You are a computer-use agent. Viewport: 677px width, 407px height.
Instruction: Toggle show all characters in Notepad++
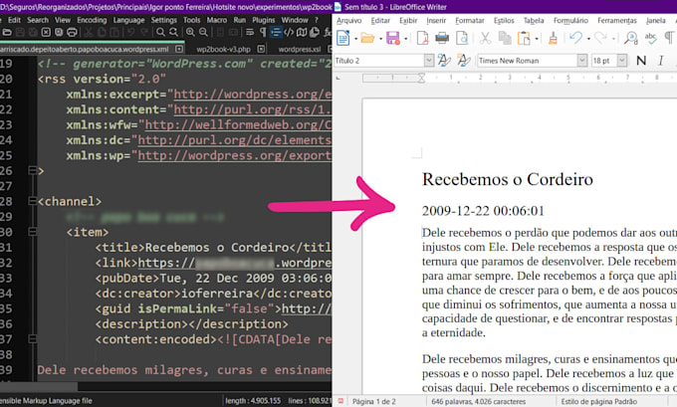[263, 32]
